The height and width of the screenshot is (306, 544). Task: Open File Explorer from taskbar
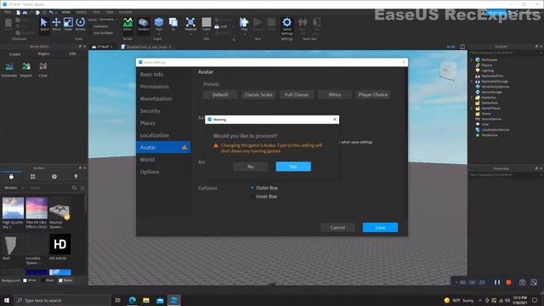(x=146, y=300)
